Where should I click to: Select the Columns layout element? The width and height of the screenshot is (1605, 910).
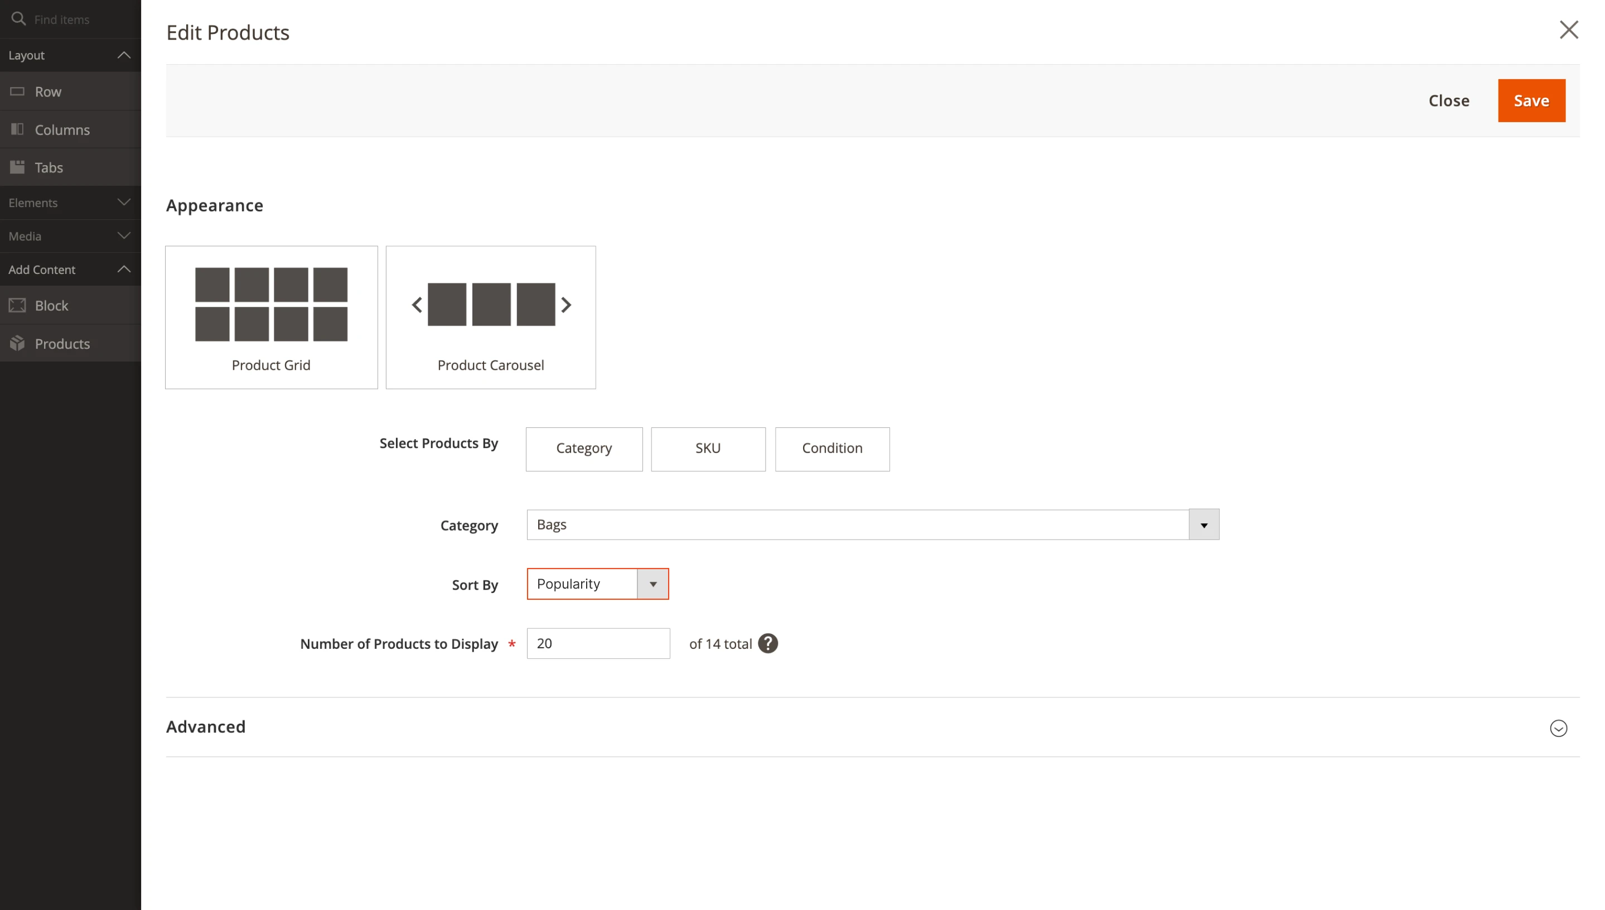coord(63,129)
